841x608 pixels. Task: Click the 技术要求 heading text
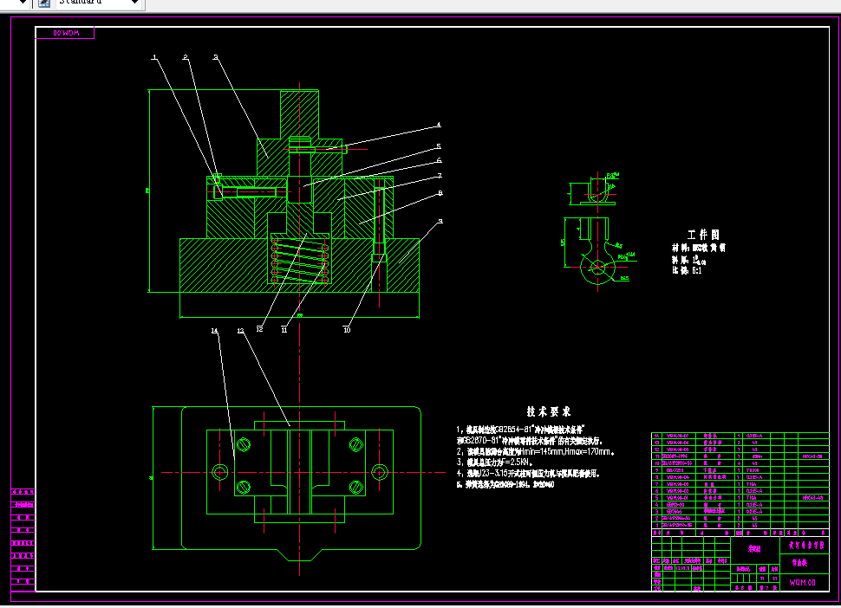(549, 411)
